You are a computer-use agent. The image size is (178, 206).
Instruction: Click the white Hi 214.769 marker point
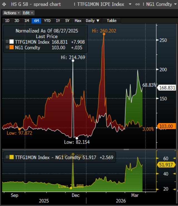pyautogui.click(x=73, y=61)
